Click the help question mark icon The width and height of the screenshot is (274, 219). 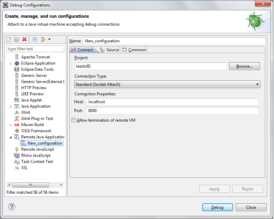pyautogui.click(x=12, y=207)
